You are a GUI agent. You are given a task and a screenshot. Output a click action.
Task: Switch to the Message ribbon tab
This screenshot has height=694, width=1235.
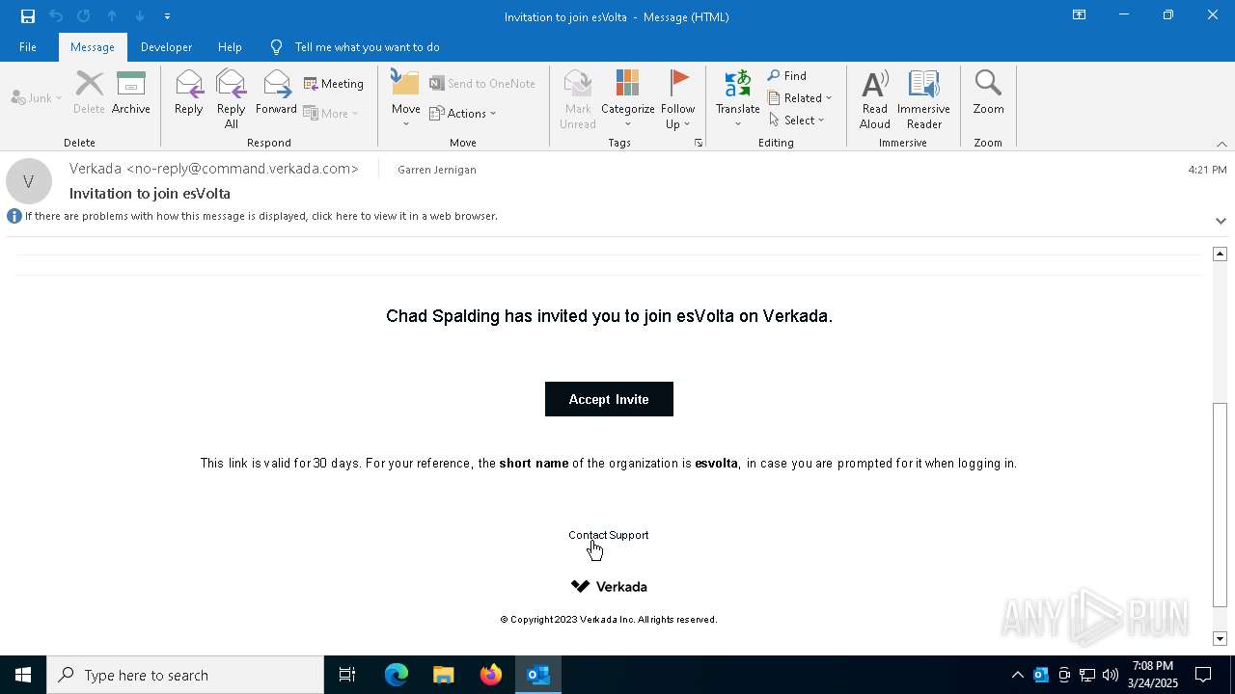(93, 47)
